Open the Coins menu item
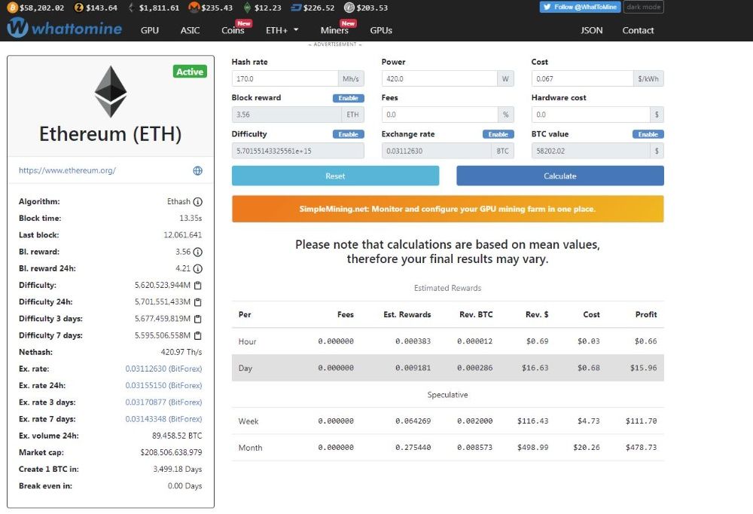 tap(233, 30)
